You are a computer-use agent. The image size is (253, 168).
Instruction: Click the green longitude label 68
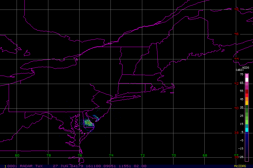coord(205,155)
